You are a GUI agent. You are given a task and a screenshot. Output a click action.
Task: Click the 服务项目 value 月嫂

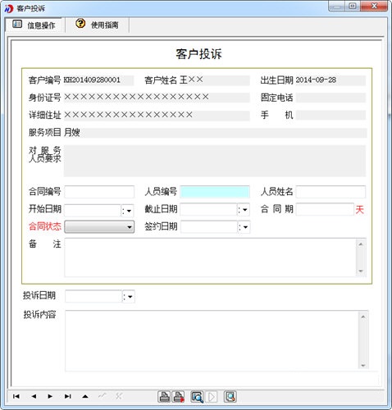(x=72, y=133)
